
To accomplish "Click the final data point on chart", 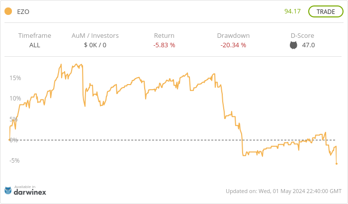I will (337, 164).
